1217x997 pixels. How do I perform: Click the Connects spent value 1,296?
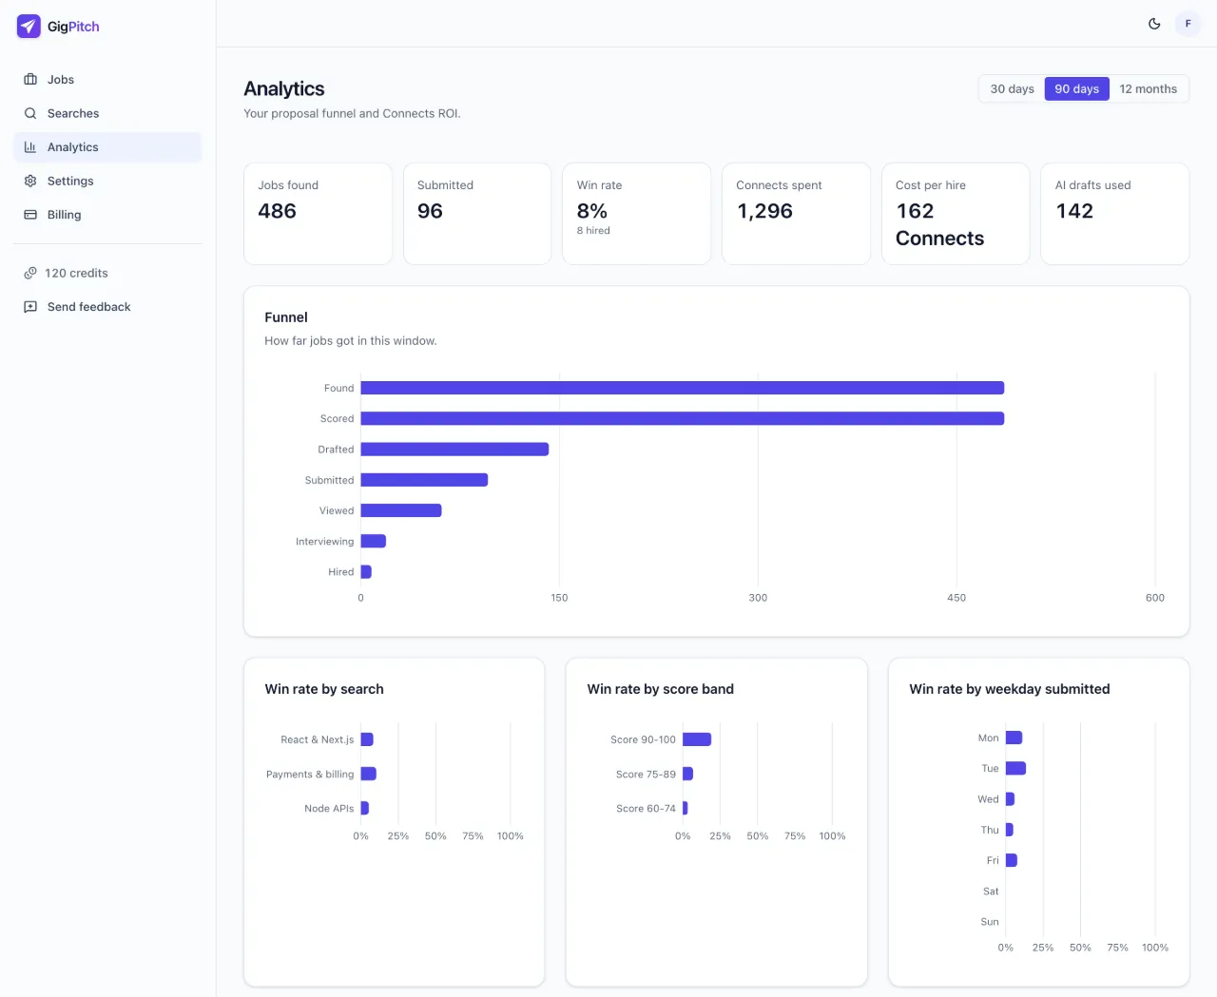pyautogui.click(x=764, y=211)
